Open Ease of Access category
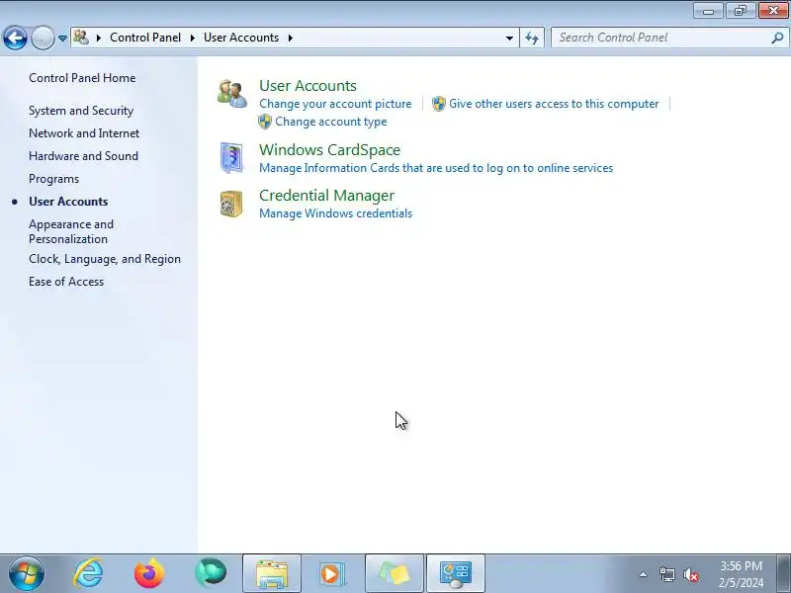 [66, 282]
